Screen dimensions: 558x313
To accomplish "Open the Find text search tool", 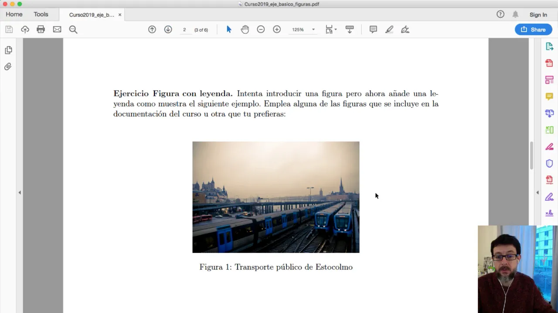I will (73, 30).
